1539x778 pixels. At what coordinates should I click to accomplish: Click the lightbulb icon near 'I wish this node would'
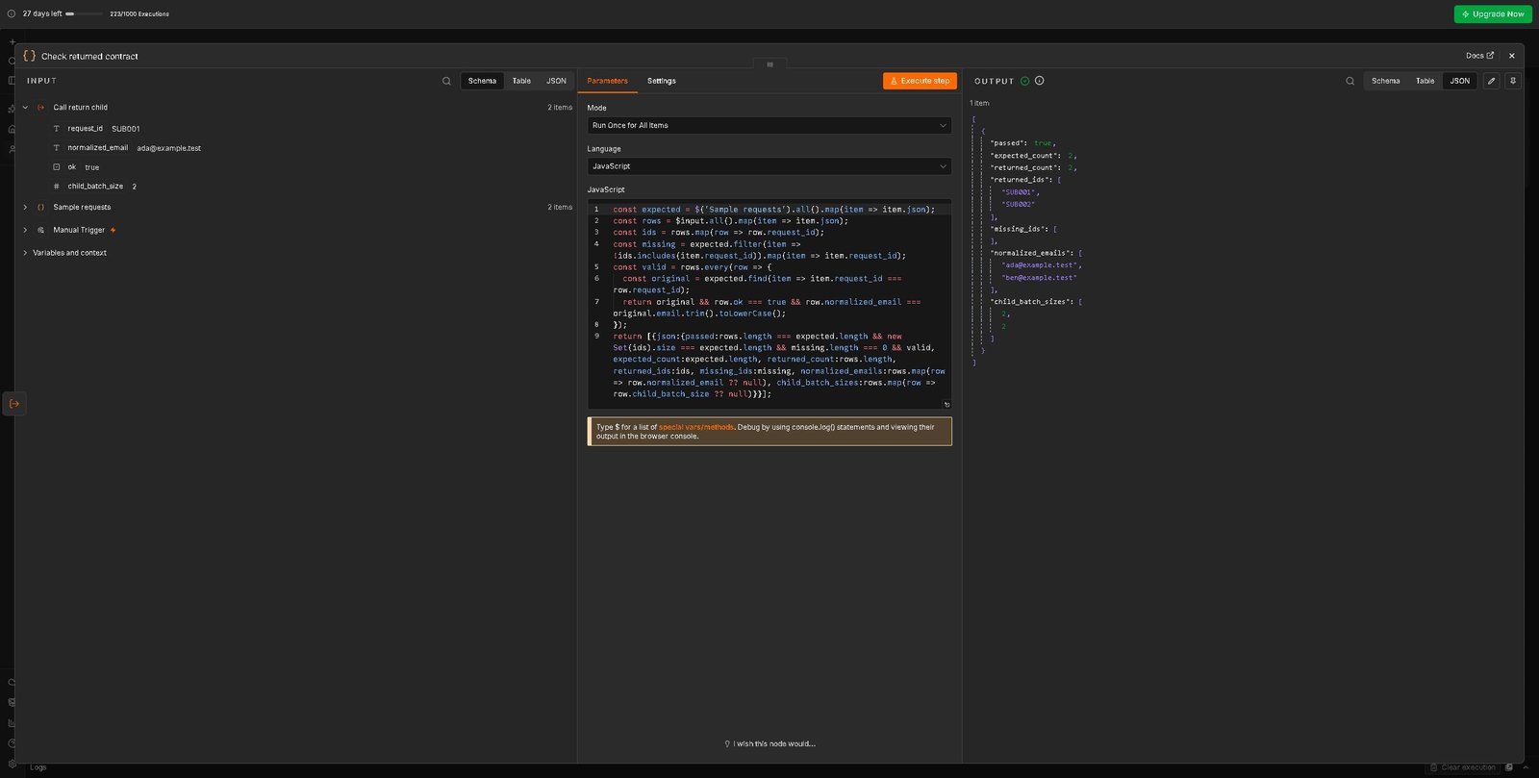point(727,743)
